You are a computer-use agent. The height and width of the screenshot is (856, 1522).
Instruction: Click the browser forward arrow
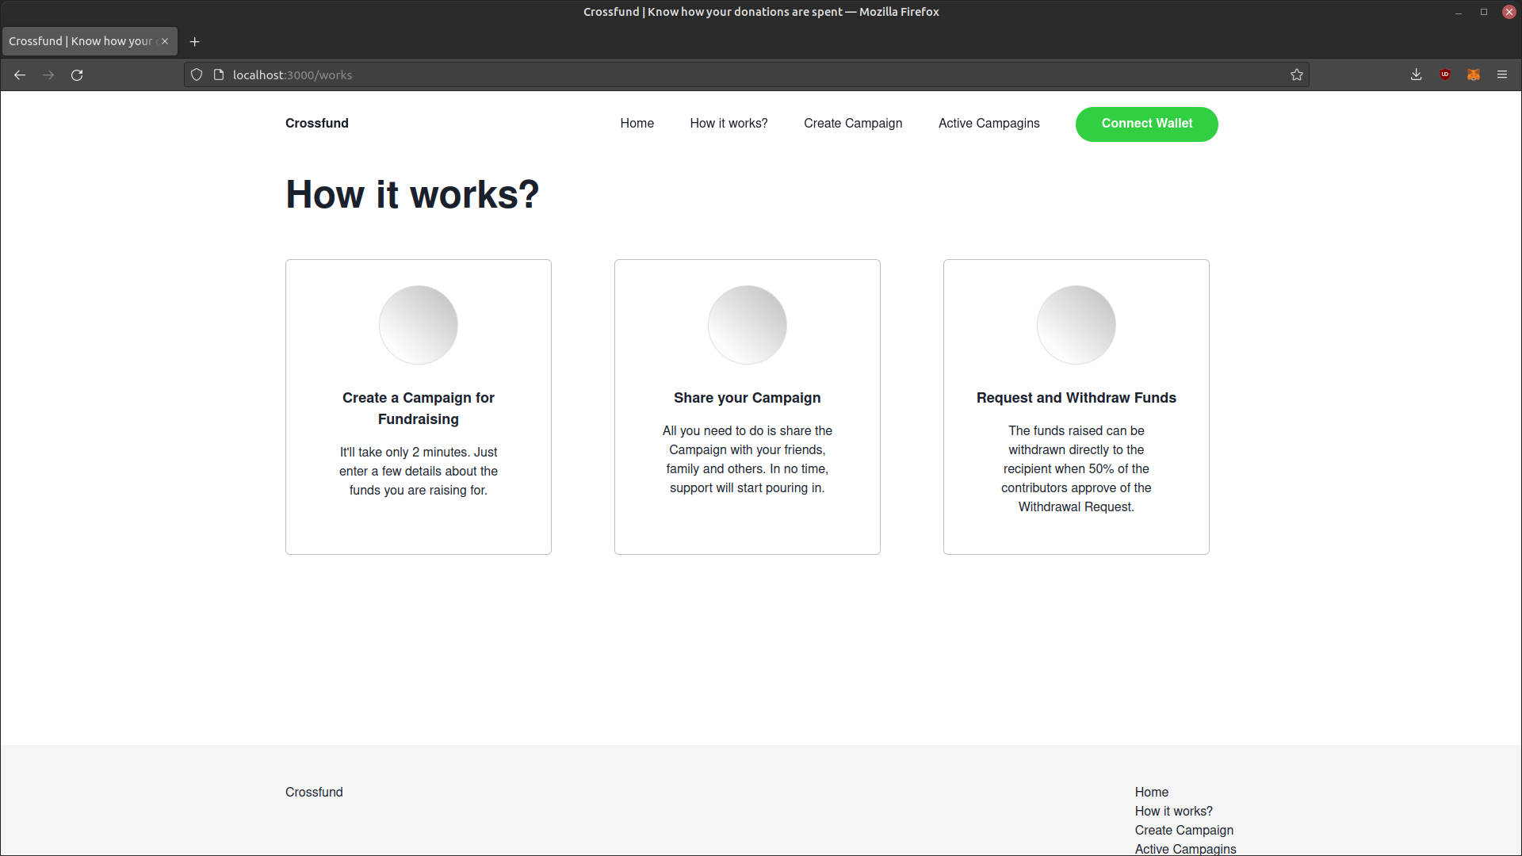point(48,75)
